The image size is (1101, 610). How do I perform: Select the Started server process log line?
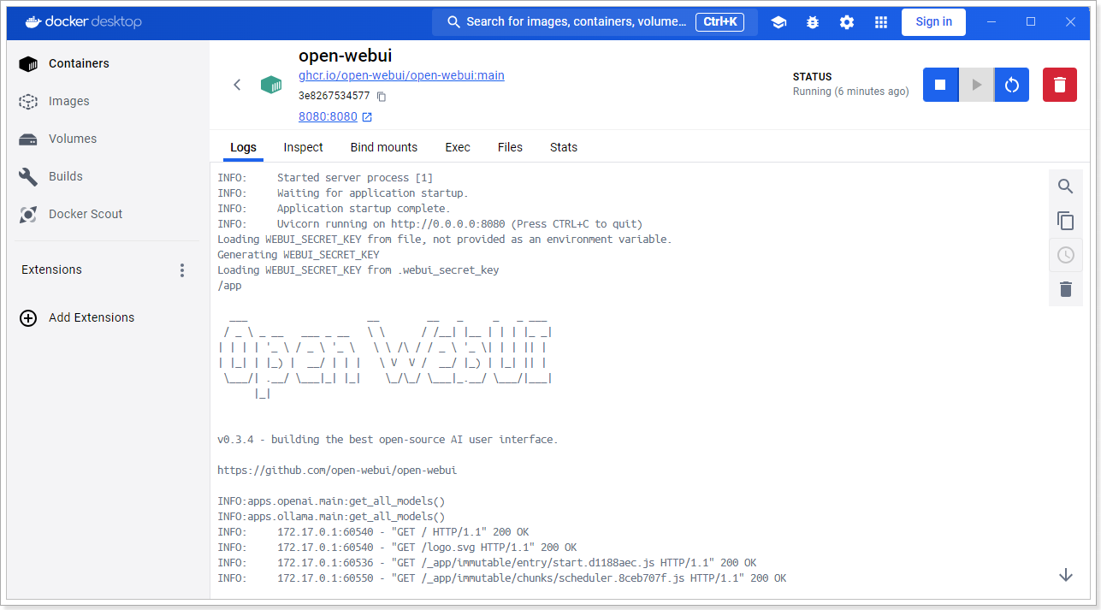(325, 178)
